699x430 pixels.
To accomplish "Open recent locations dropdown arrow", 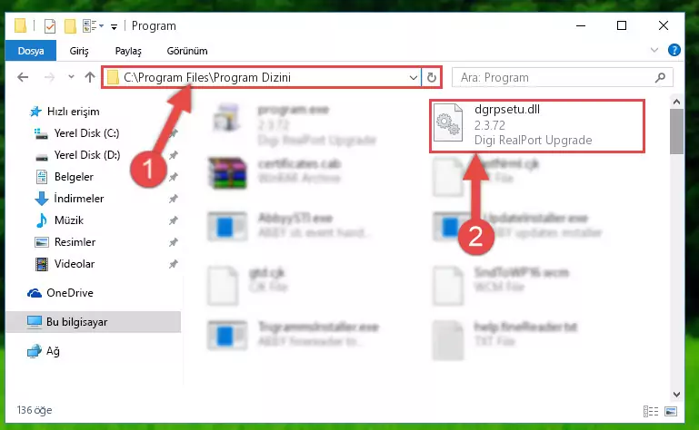I will [x=71, y=77].
